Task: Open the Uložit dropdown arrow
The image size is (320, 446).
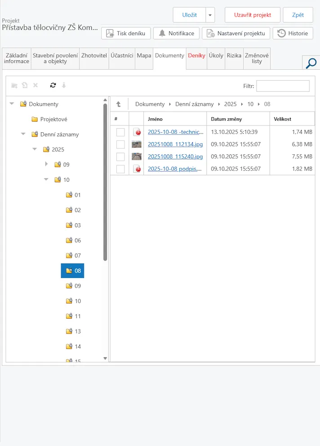Action: (210, 15)
